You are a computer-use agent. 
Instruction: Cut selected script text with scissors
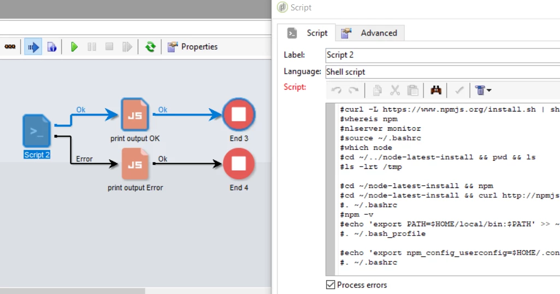pos(394,90)
